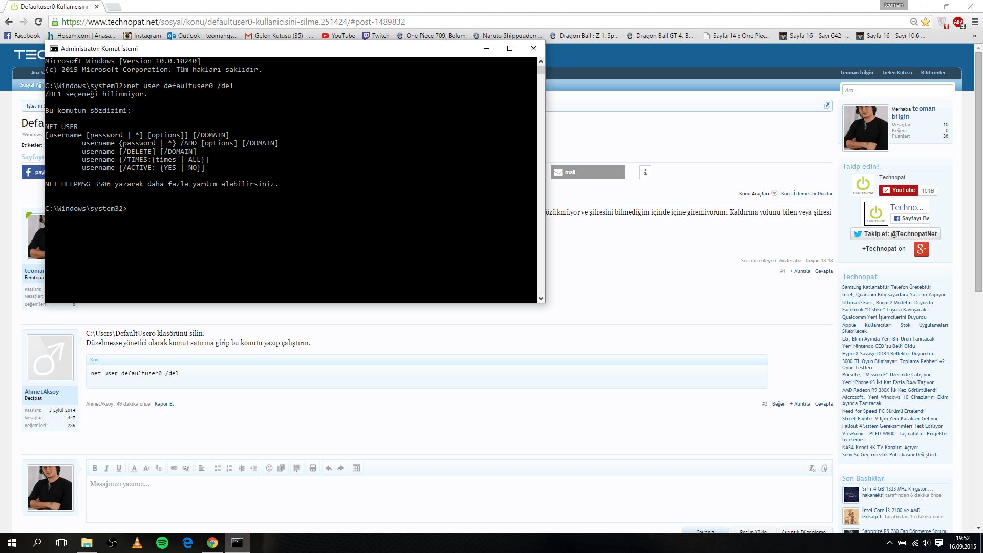Open the text alignment dropdown in editor
The height and width of the screenshot is (553, 983).
202,468
